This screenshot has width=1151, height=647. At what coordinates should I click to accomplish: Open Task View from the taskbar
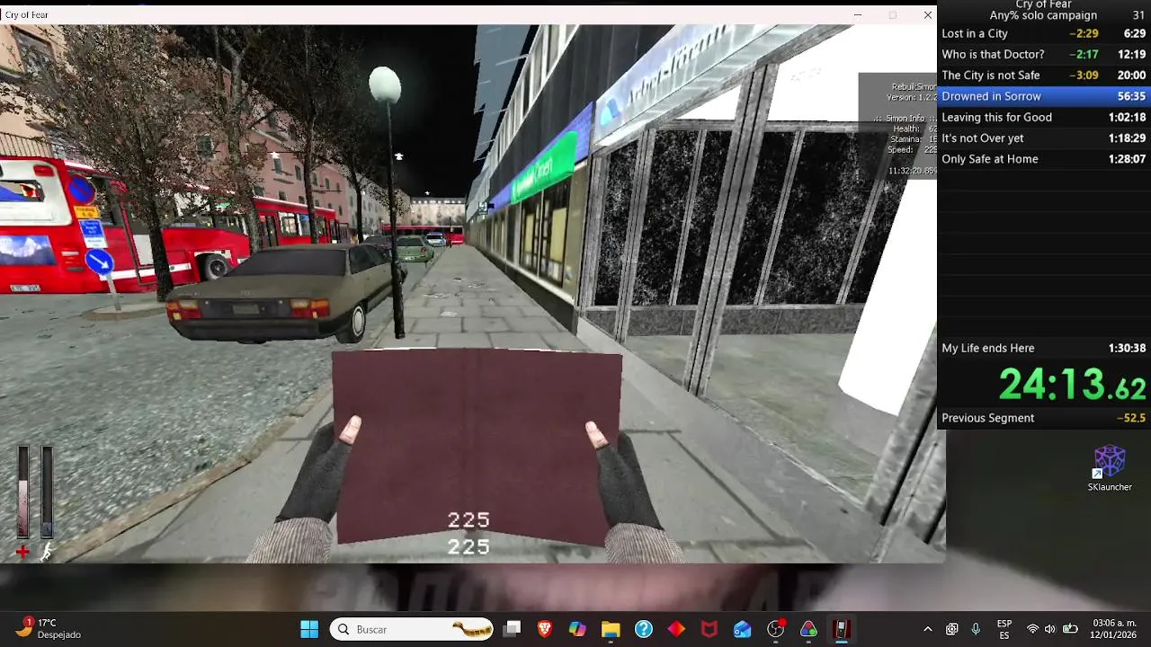point(512,629)
